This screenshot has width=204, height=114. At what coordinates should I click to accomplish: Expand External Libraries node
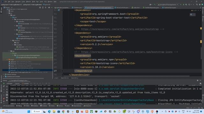pyautogui.click(x=4, y=74)
